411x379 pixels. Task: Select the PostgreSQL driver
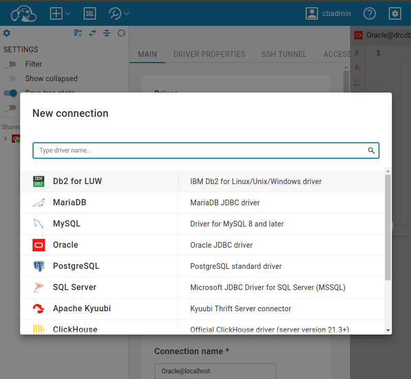pos(202,266)
